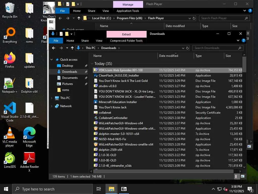Viewport: 258px width, 194px height.
Task: Open Task View in the taskbar
Action: [x=99, y=189]
